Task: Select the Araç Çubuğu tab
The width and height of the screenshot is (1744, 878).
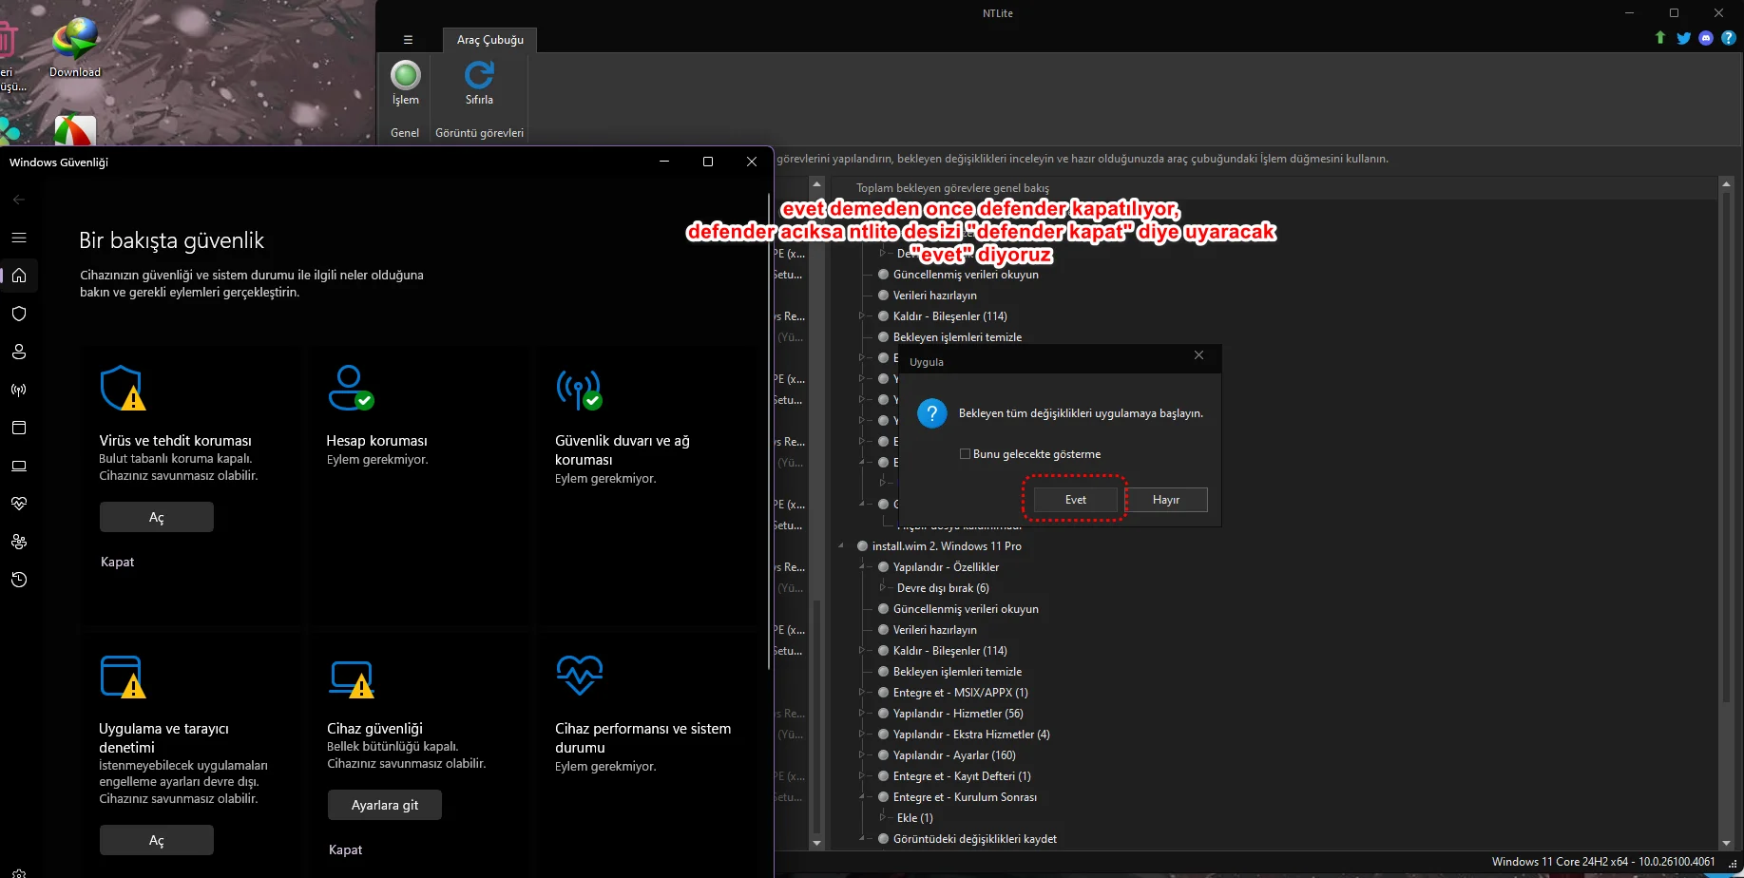Action: coord(489,40)
